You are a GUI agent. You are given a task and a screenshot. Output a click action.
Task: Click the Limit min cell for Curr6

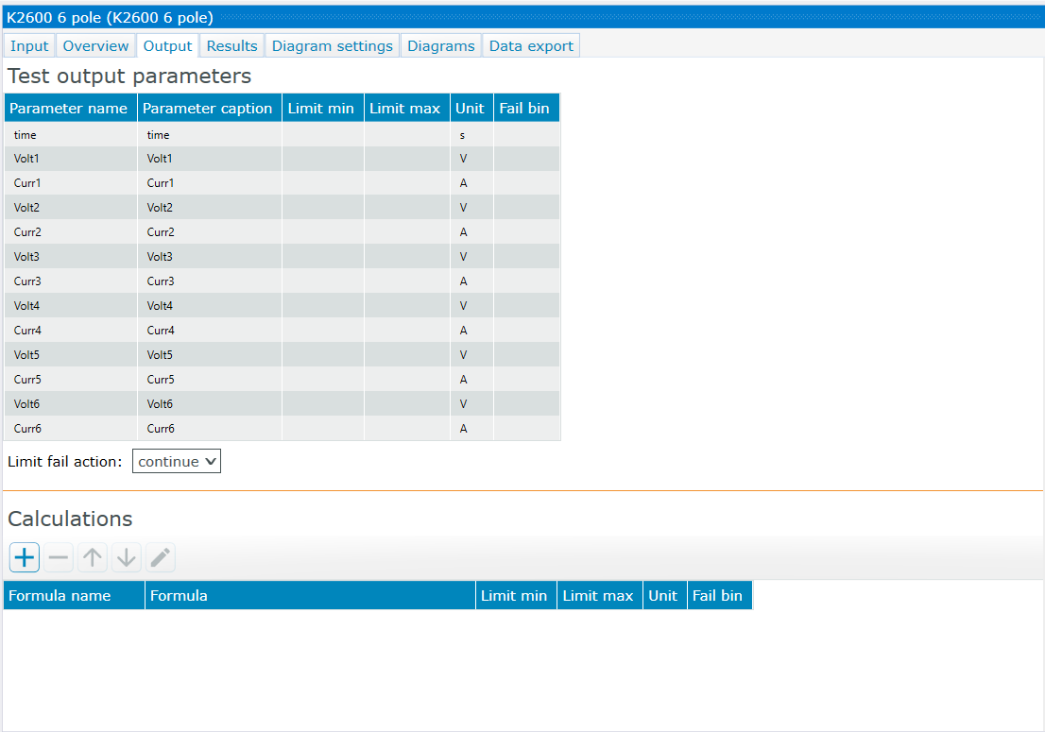tap(323, 428)
